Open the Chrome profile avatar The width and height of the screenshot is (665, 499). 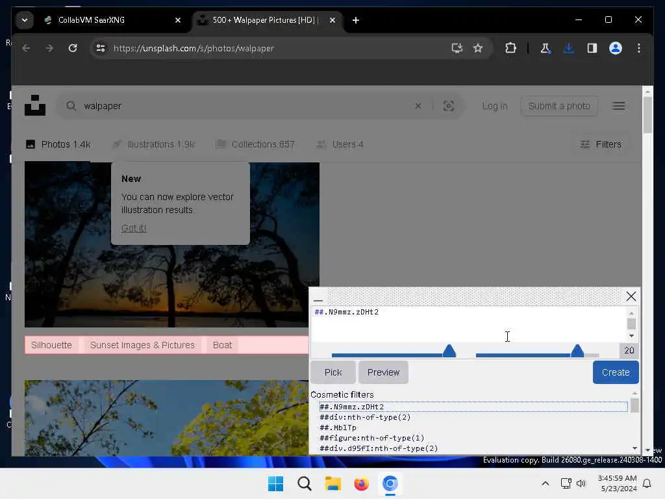(x=616, y=48)
